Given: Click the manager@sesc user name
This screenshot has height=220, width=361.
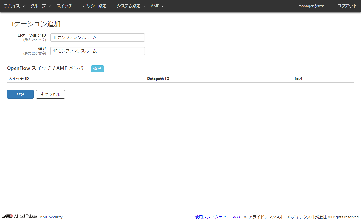Looking at the screenshot, I should tap(311, 6).
